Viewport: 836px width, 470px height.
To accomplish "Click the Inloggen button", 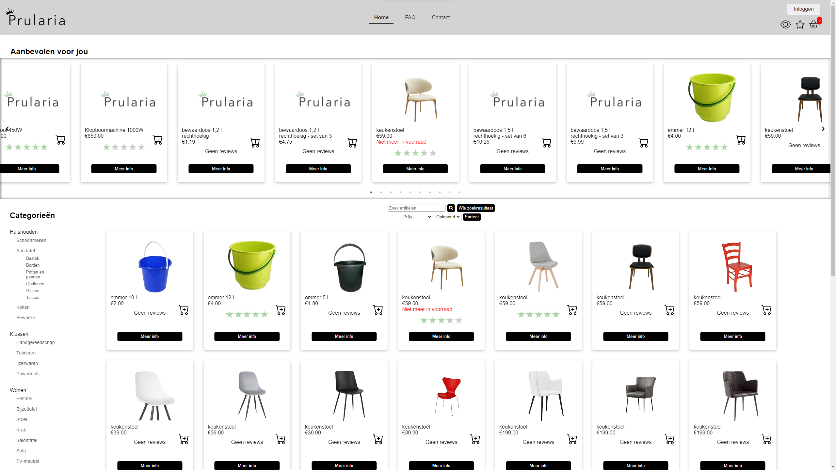I will (x=803, y=9).
